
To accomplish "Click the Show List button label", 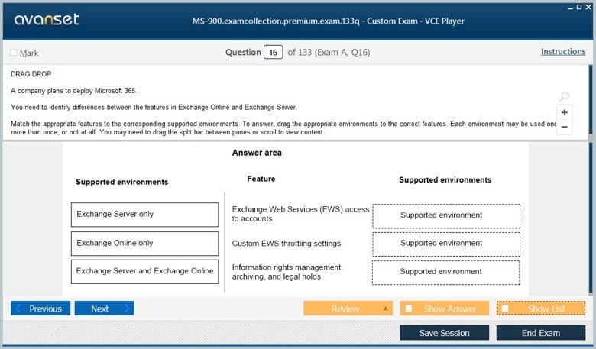I will pos(546,309).
